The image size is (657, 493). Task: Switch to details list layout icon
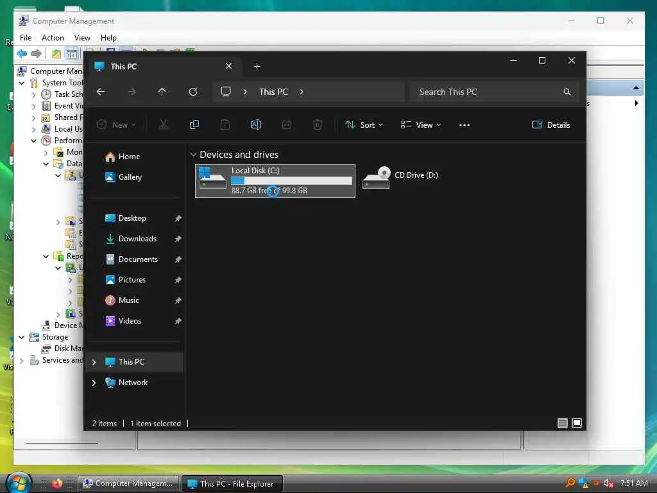click(x=562, y=423)
